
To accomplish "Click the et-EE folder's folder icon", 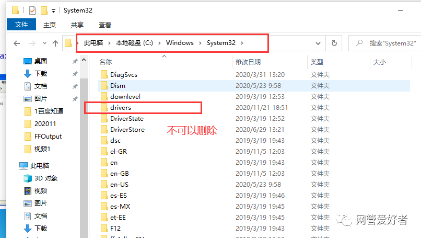I will tap(104, 218).
